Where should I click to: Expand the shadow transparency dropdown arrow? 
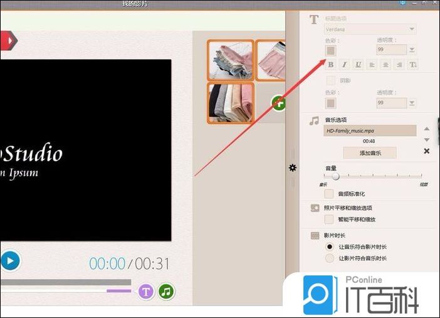tap(412, 103)
